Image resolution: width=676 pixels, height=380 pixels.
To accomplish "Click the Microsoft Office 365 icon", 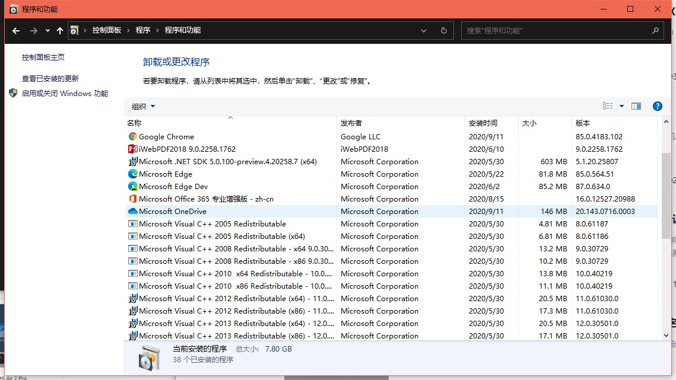I will [x=133, y=199].
